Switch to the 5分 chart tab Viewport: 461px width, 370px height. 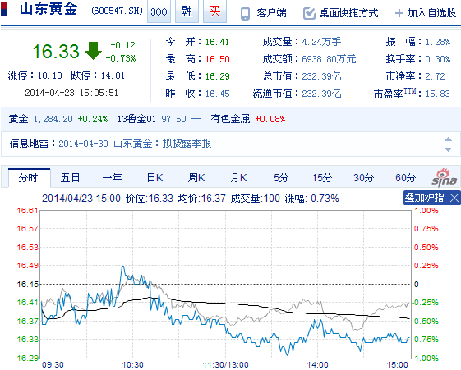[x=281, y=178]
